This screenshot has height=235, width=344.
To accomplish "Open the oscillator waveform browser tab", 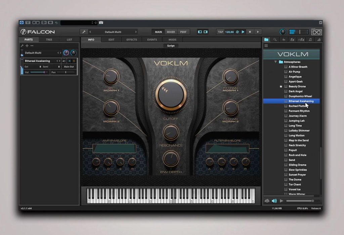I will pyautogui.click(x=284, y=40).
